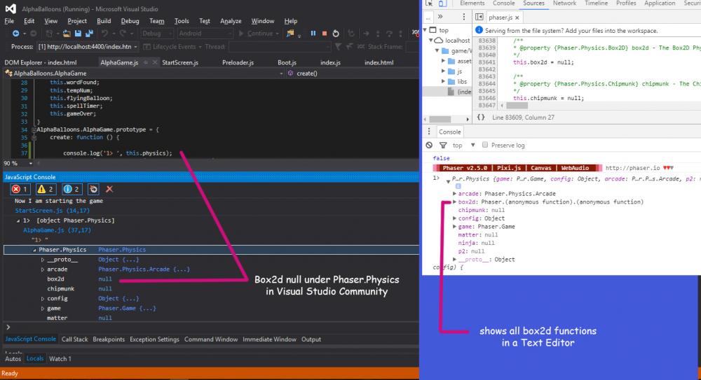
Task: Pause debugging with the Break All icon
Action: pyautogui.click(x=313, y=34)
